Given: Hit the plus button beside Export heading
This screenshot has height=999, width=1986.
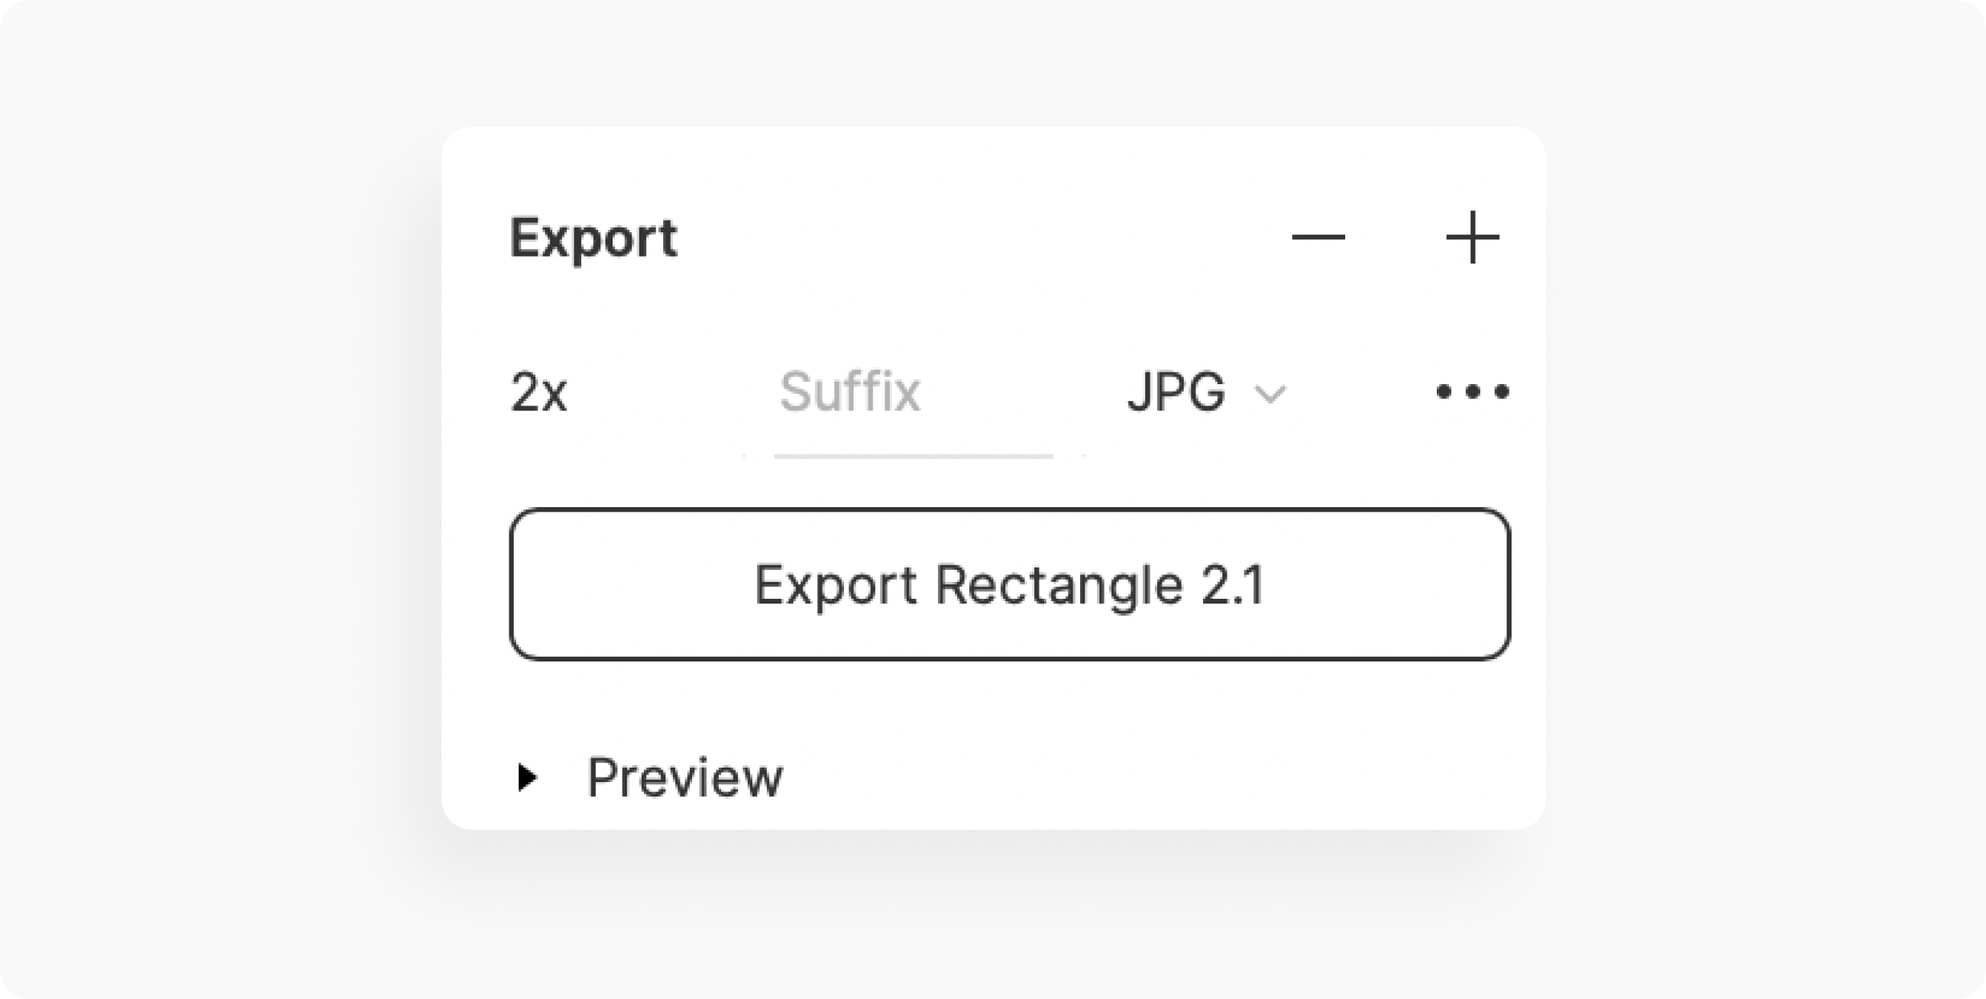Looking at the screenshot, I should [1473, 238].
